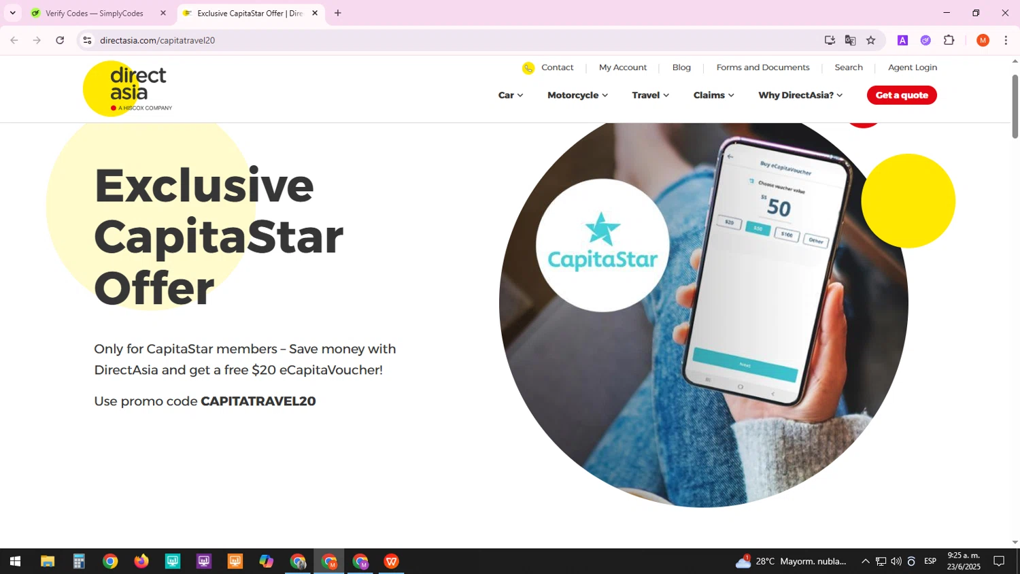Open the Agent Login link
Viewport: 1020px width, 574px height.
pos(913,67)
